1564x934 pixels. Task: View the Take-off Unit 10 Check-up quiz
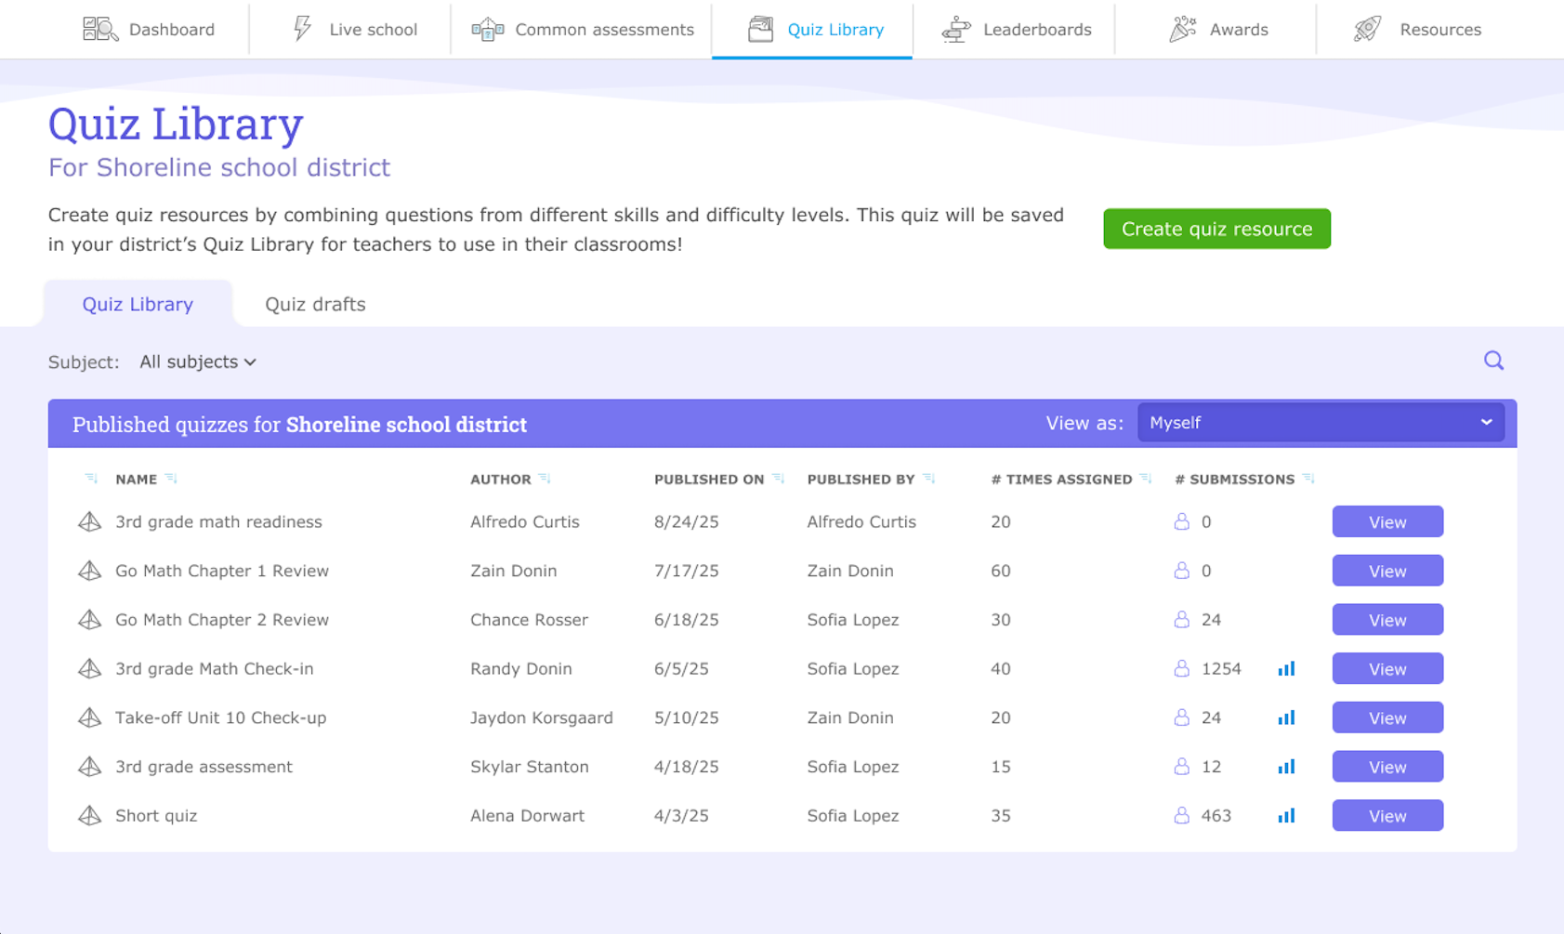click(1387, 717)
